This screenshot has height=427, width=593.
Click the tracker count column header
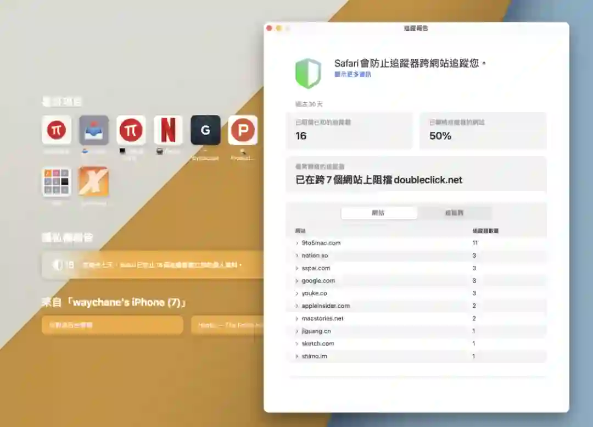485,230
